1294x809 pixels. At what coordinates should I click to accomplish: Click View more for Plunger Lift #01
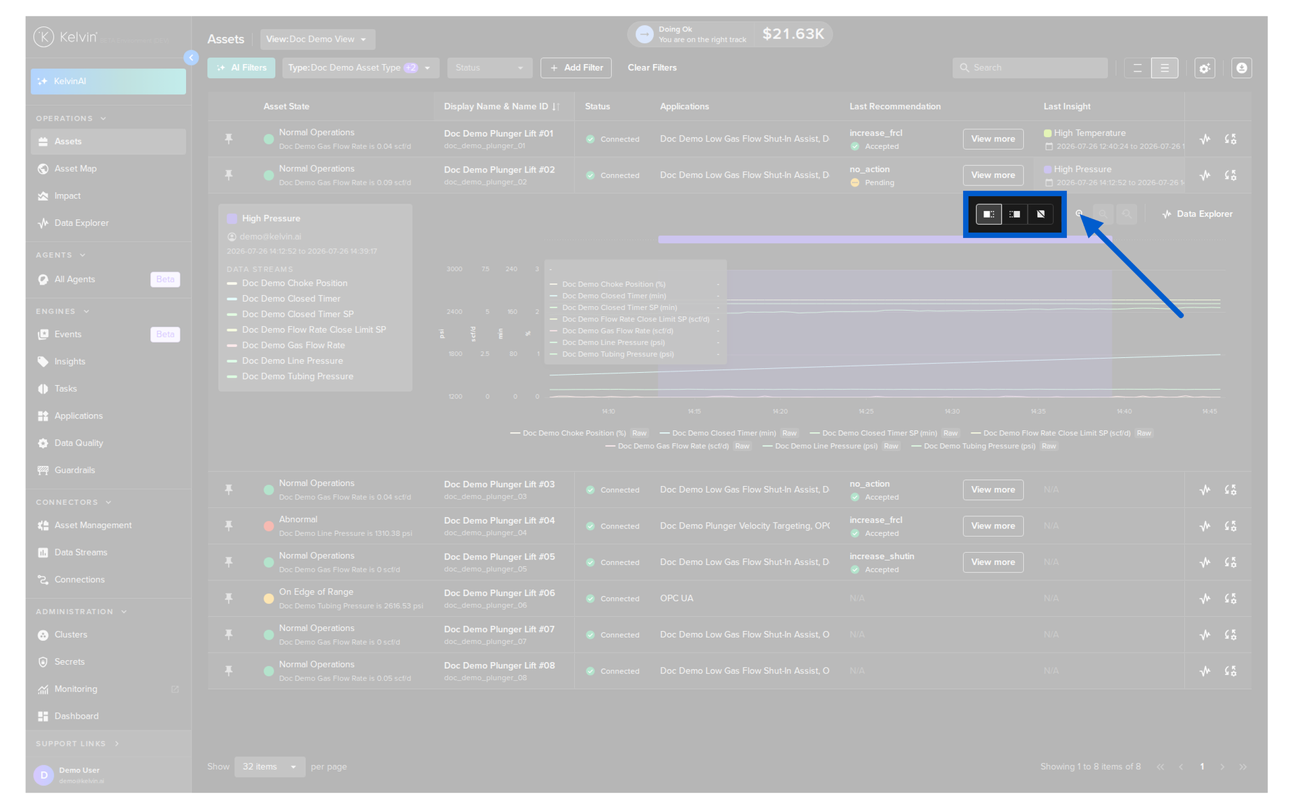pos(993,139)
